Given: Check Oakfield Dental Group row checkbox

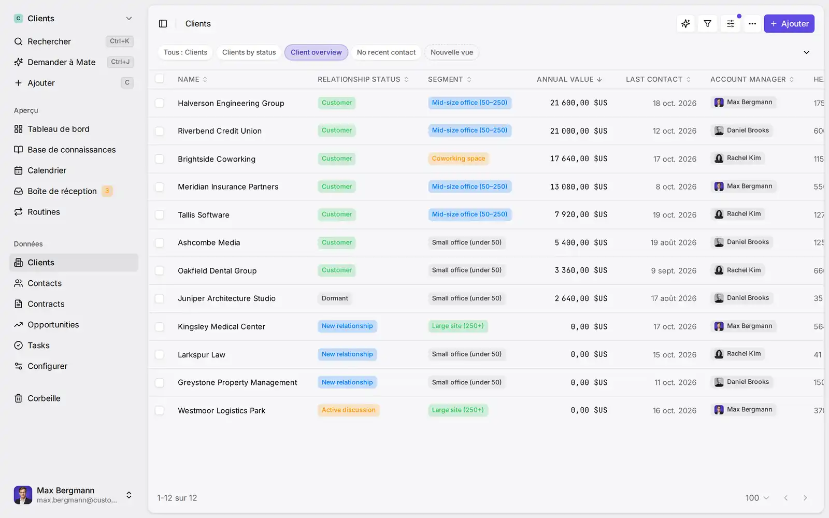Looking at the screenshot, I should pos(160,271).
